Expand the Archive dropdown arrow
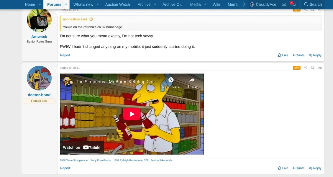 (x=155, y=4)
